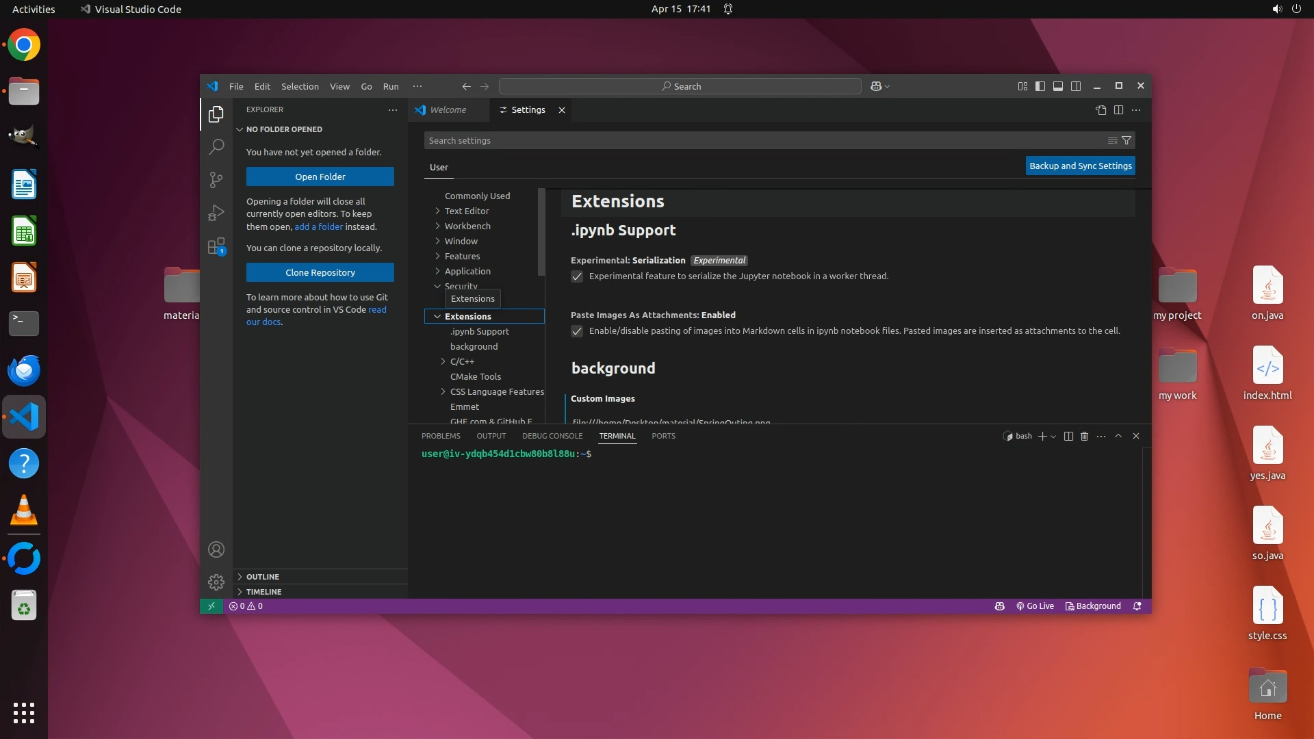
Task: Kill terminal with the trash icon
Action: (x=1084, y=436)
